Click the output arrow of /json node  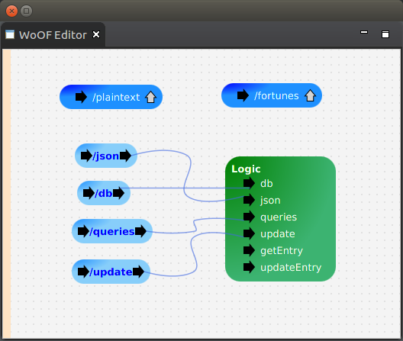125,156
